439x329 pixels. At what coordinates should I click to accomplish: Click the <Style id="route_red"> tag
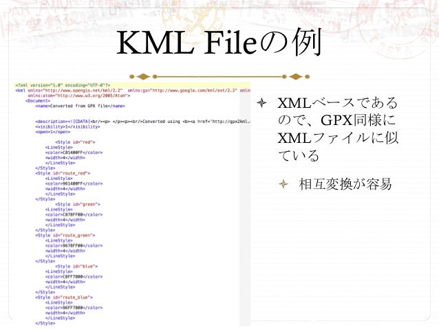[63, 173]
